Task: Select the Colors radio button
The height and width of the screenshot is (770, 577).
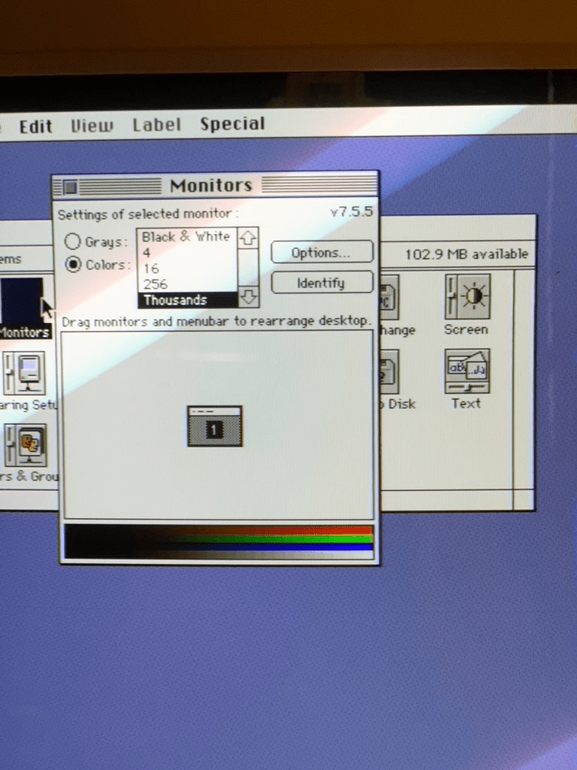Action: (x=73, y=265)
